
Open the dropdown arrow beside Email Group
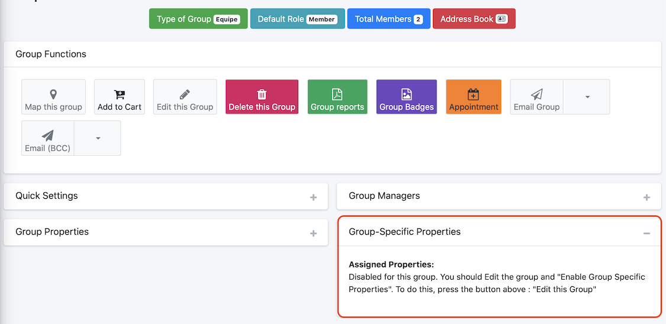pyautogui.click(x=587, y=97)
